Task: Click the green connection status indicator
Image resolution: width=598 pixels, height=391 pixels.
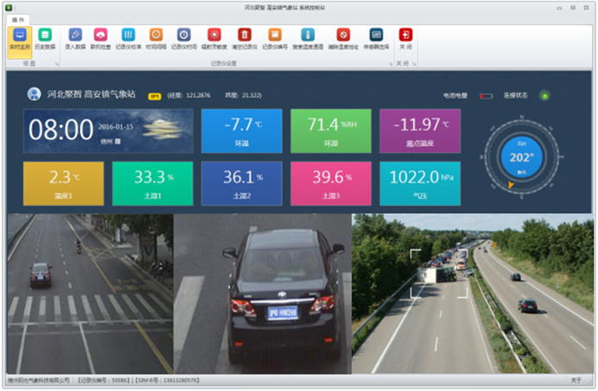Action: [544, 95]
